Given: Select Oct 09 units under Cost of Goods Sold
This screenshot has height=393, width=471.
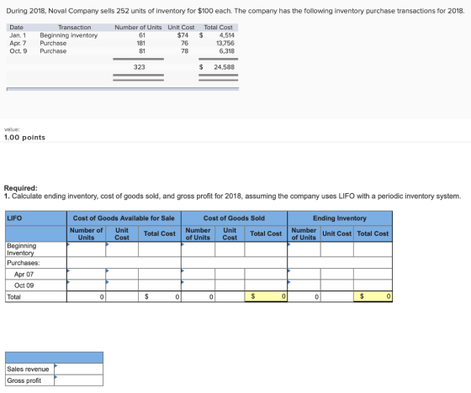Looking at the screenshot, I should pos(198,286).
